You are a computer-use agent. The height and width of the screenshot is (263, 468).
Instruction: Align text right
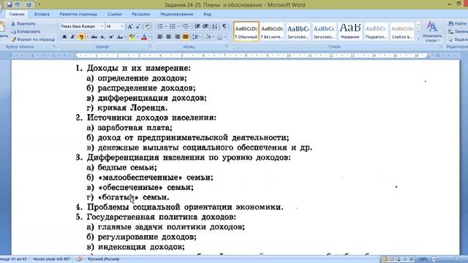(177, 37)
